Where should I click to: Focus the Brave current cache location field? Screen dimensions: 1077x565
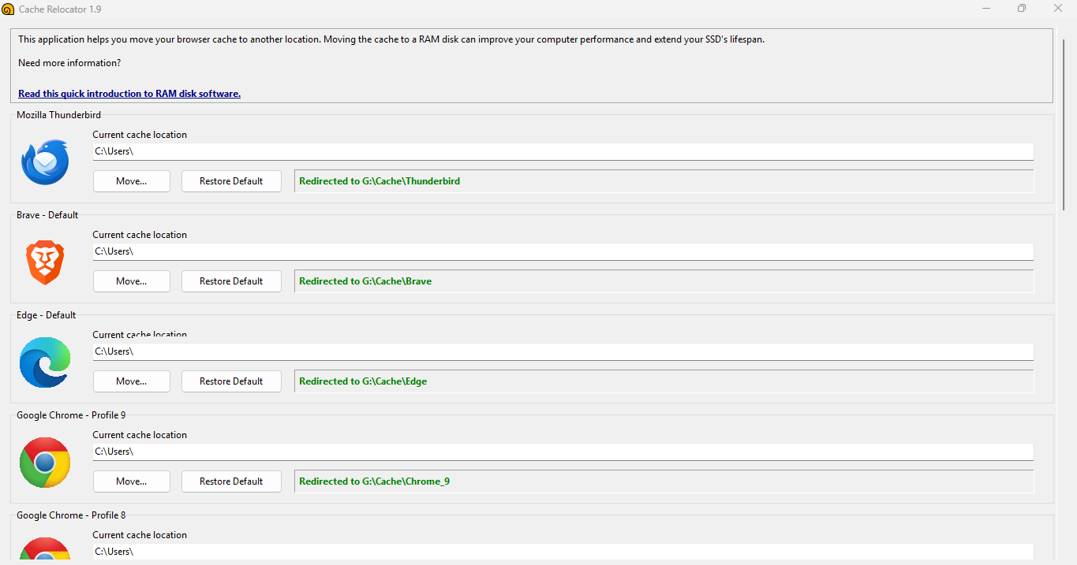click(x=563, y=251)
